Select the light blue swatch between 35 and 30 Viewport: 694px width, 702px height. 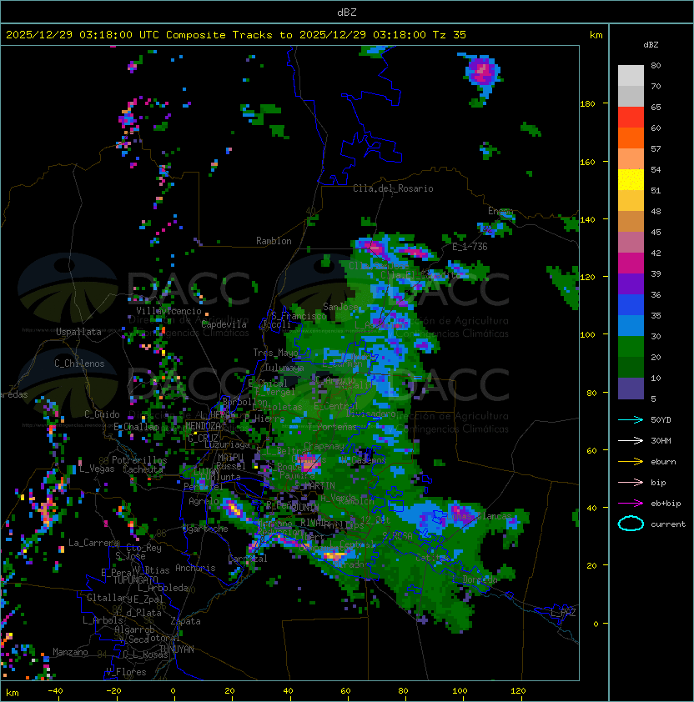point(631,325)
